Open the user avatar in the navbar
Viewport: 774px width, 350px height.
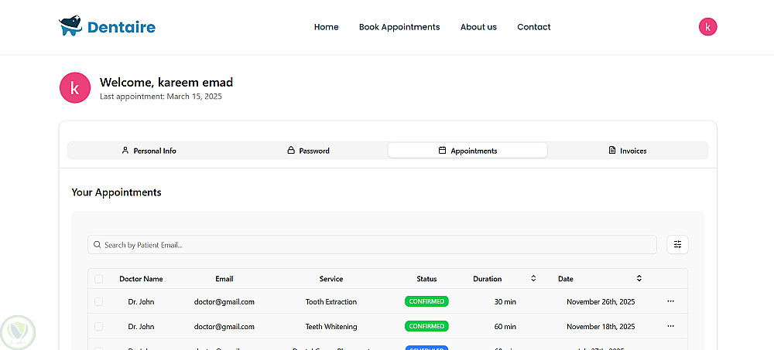(707, 27)
